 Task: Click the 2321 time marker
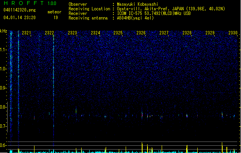(x=26, y=33)
